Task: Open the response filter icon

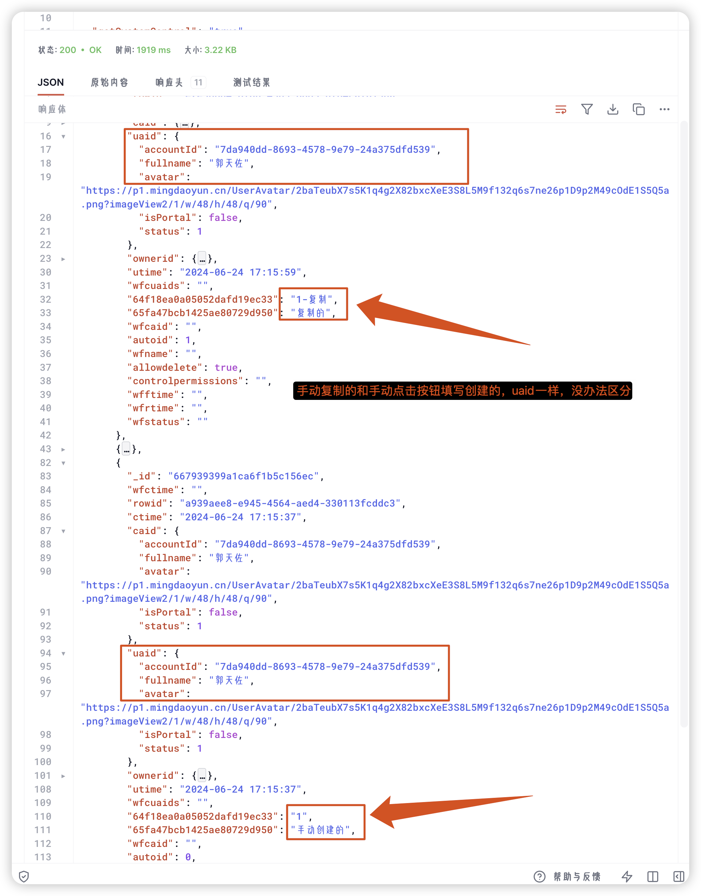Action: click(x=587, y=109)
